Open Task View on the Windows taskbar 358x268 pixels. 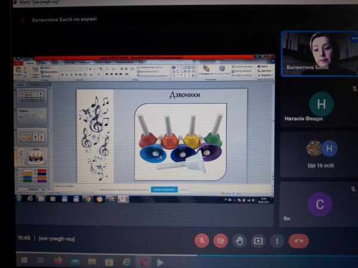(41, 260)
